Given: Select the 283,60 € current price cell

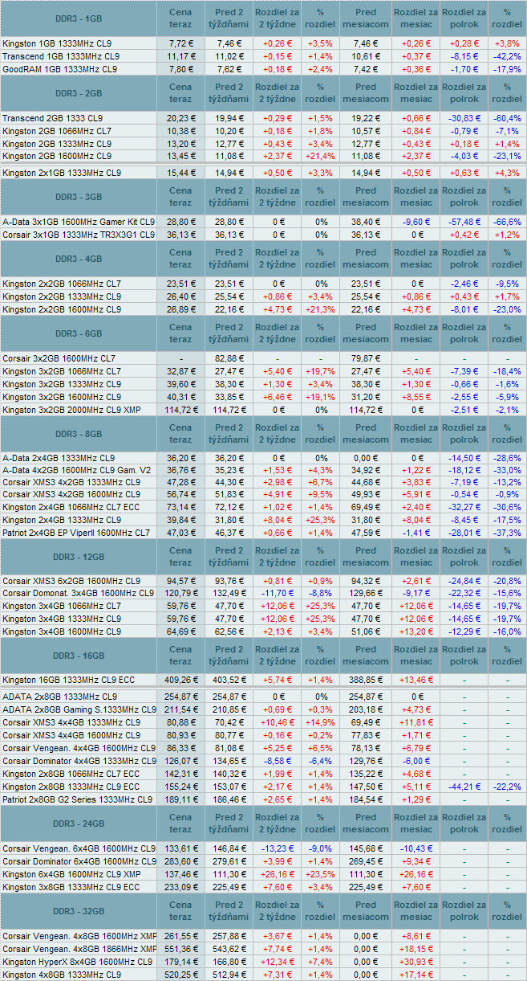Looking at the screenshot, I should click(x=180, y=861).
